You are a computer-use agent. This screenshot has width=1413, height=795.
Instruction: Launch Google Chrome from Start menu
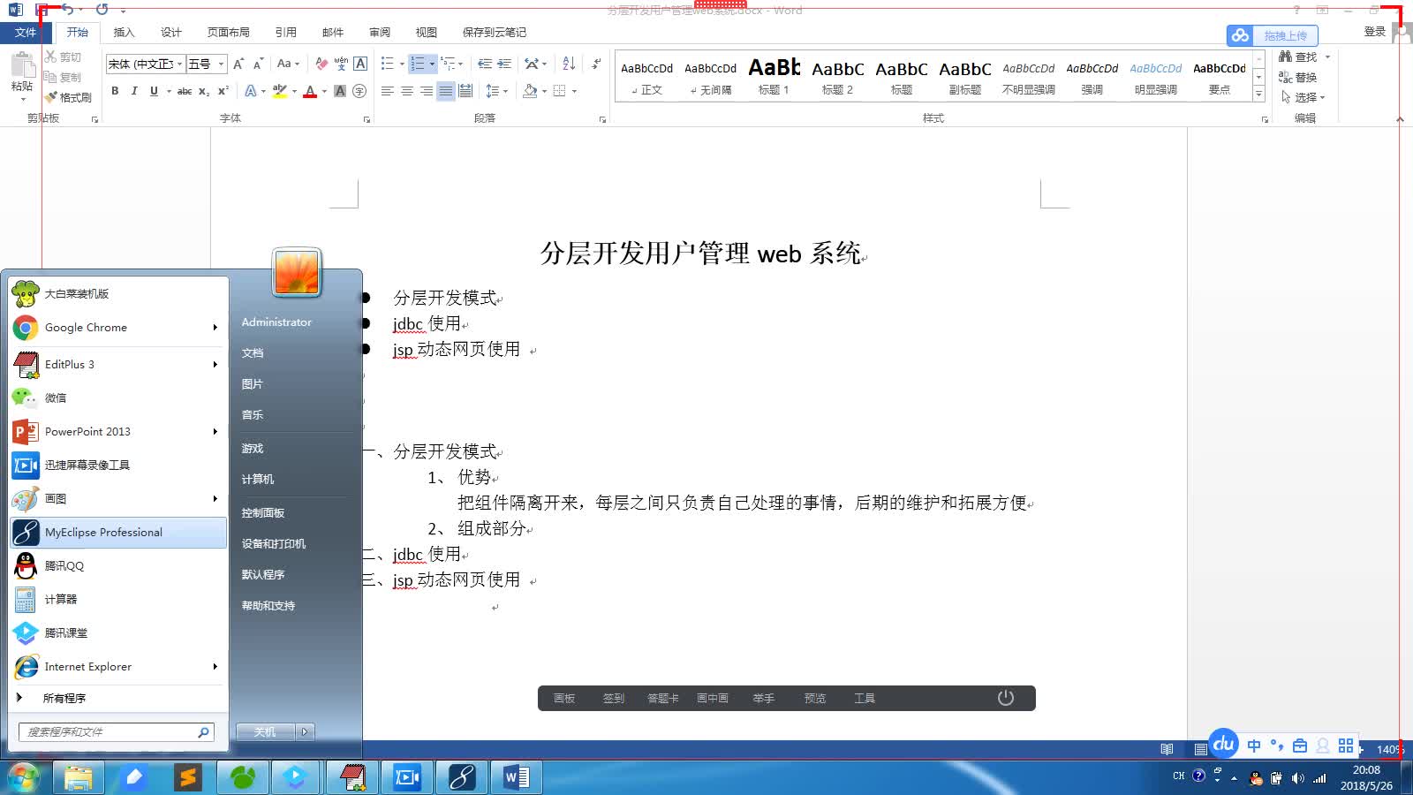pos(86,327)
